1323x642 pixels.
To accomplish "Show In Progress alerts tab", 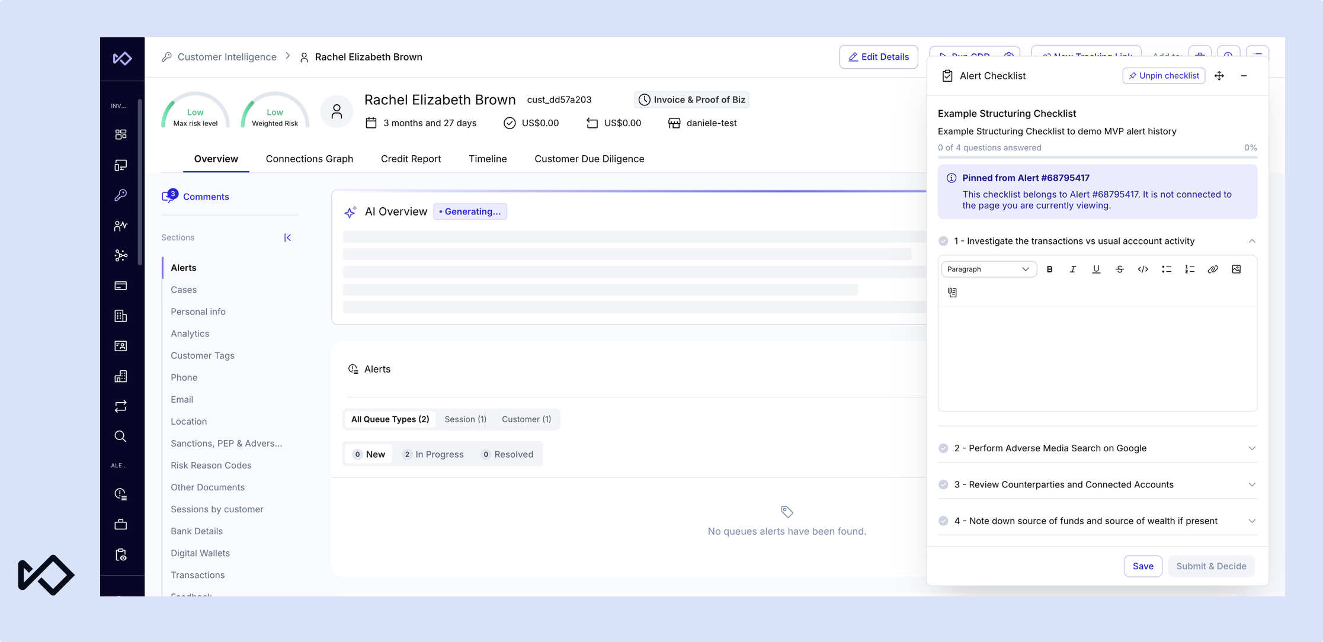I will click(x=433, y=454).
